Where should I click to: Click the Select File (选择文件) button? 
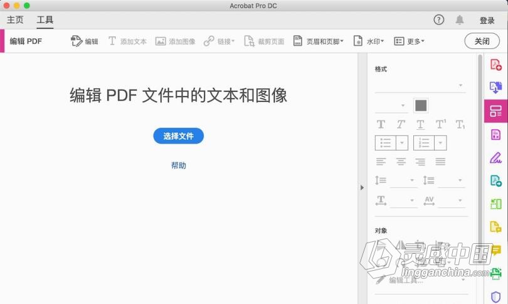coord(179,136)
